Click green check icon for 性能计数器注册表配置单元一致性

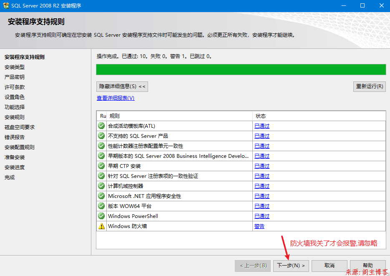[x=101, y=146]
